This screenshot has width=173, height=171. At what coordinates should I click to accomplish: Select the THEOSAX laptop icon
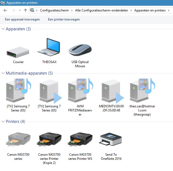point(49,47)
